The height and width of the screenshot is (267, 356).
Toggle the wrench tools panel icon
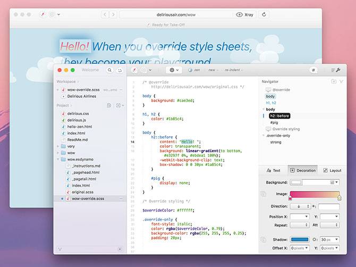coord(335,70)
